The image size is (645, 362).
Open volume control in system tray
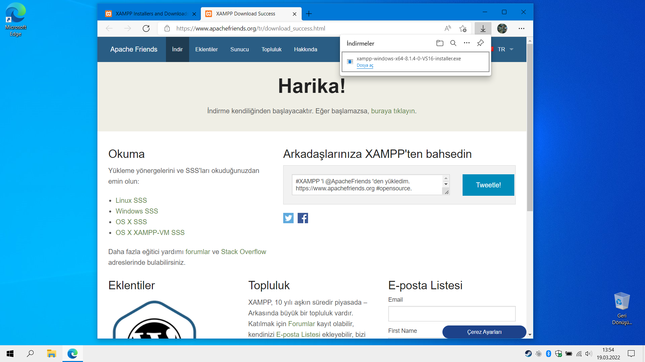point(589,354)
